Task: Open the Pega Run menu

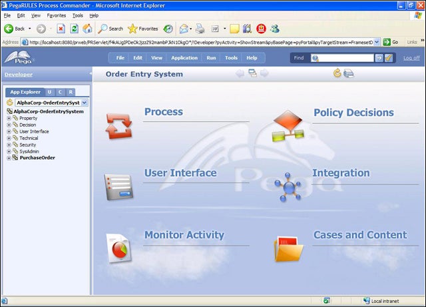Action: coord(211,58)
